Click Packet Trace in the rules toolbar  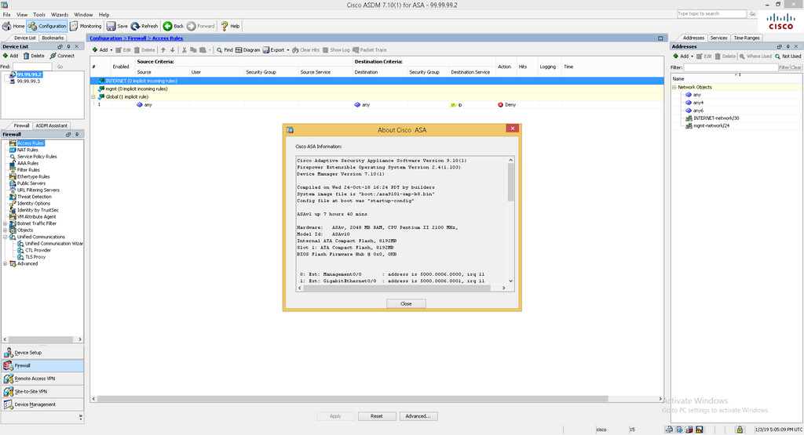click(x=370, y=50)
